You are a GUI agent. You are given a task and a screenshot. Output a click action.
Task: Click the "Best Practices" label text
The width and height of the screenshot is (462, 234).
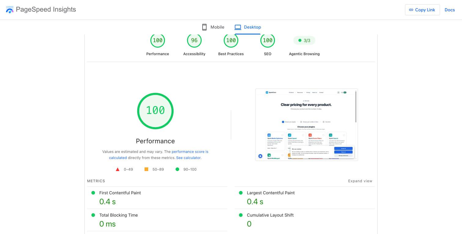point(231,54)
